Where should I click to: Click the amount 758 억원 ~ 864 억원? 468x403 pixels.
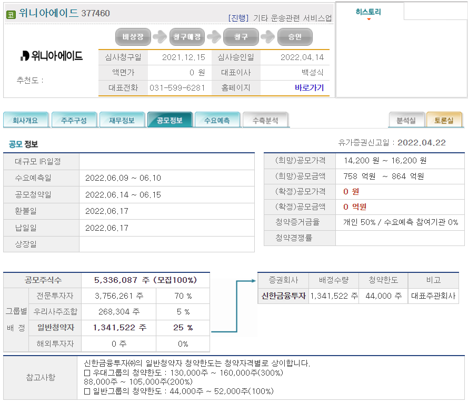click(x=384, y=176)
